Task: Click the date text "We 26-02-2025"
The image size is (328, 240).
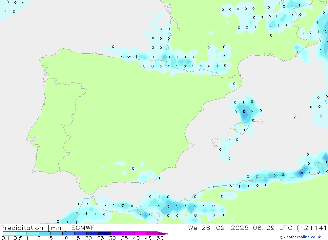Action: point(218,228)
